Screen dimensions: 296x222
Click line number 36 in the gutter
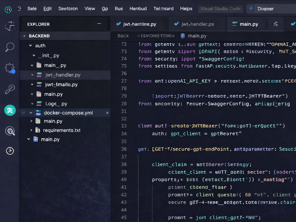pyautogui.click(x=124, y=149)
